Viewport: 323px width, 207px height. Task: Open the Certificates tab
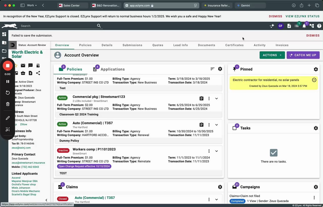pos(234,45)
